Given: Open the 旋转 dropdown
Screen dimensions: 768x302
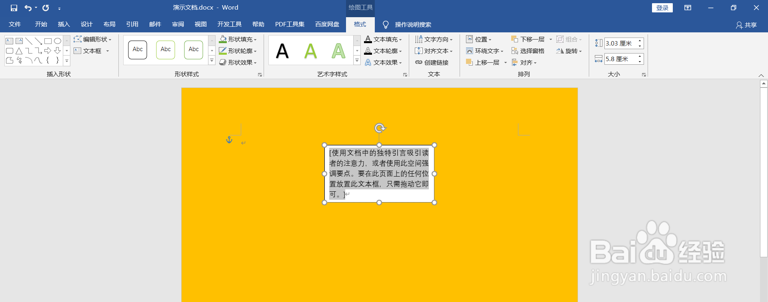Looking at the screenshot, I should point(569,51).
